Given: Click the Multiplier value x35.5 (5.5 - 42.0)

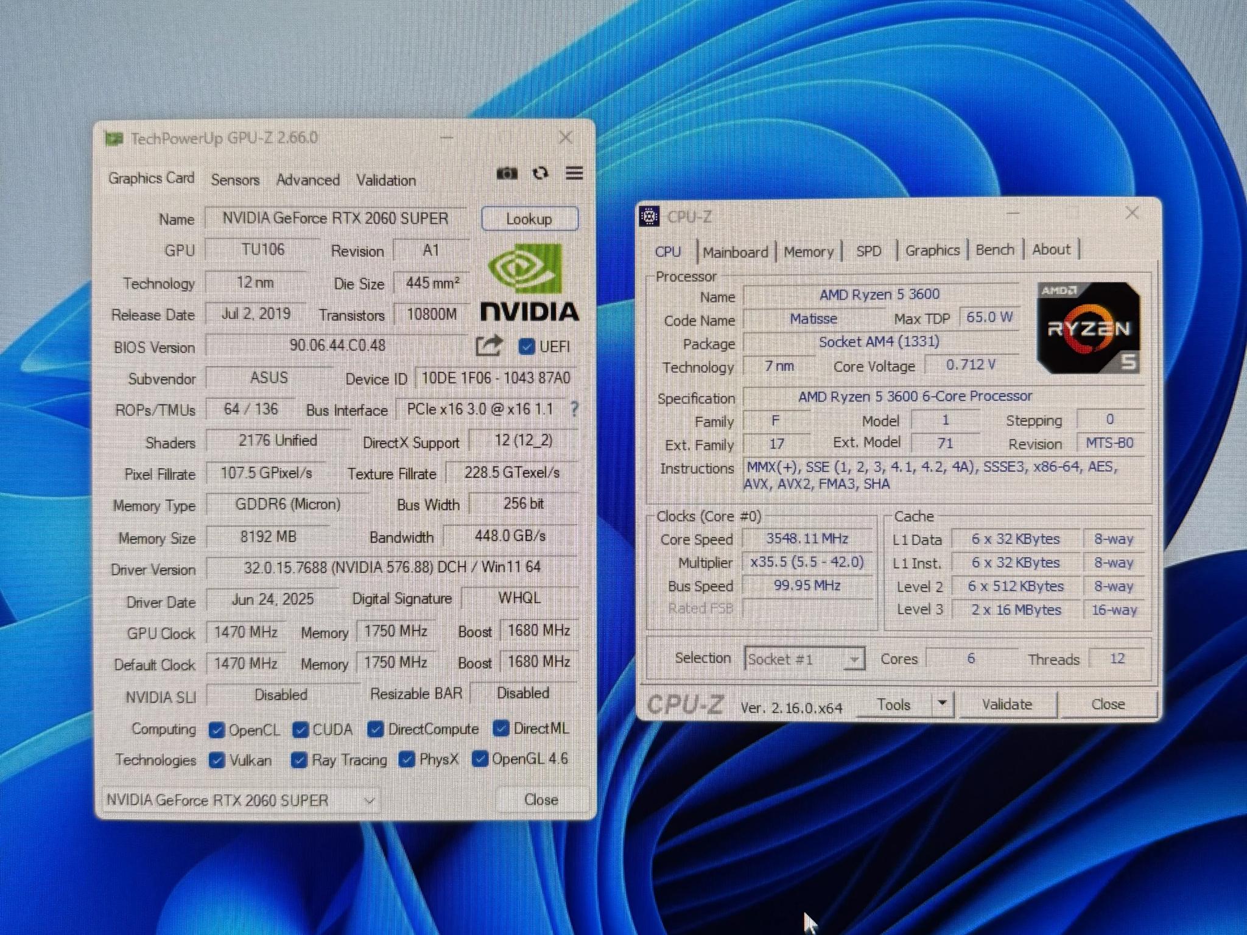Looking at the screenshot, I should 807,561.
